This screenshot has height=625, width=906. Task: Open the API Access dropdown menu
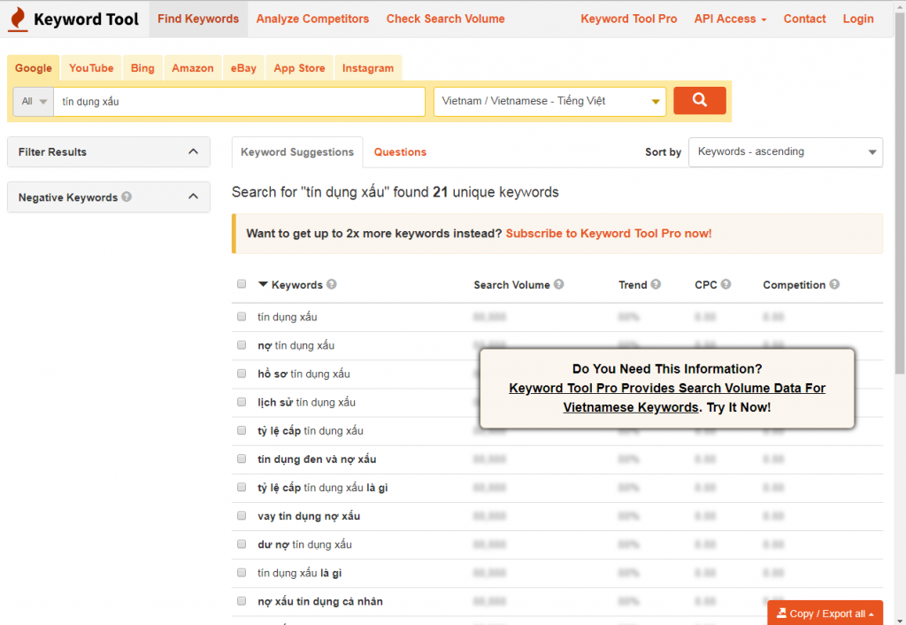click(x=730, y=19)
